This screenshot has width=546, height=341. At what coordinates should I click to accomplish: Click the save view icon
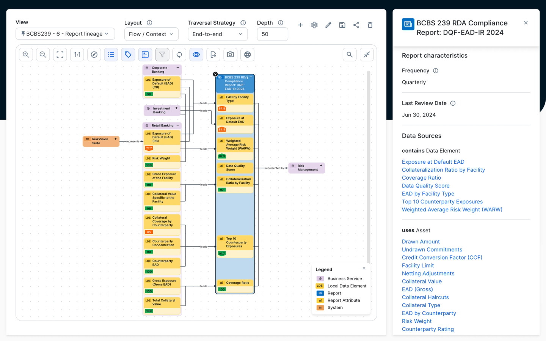tap(342, 25)
